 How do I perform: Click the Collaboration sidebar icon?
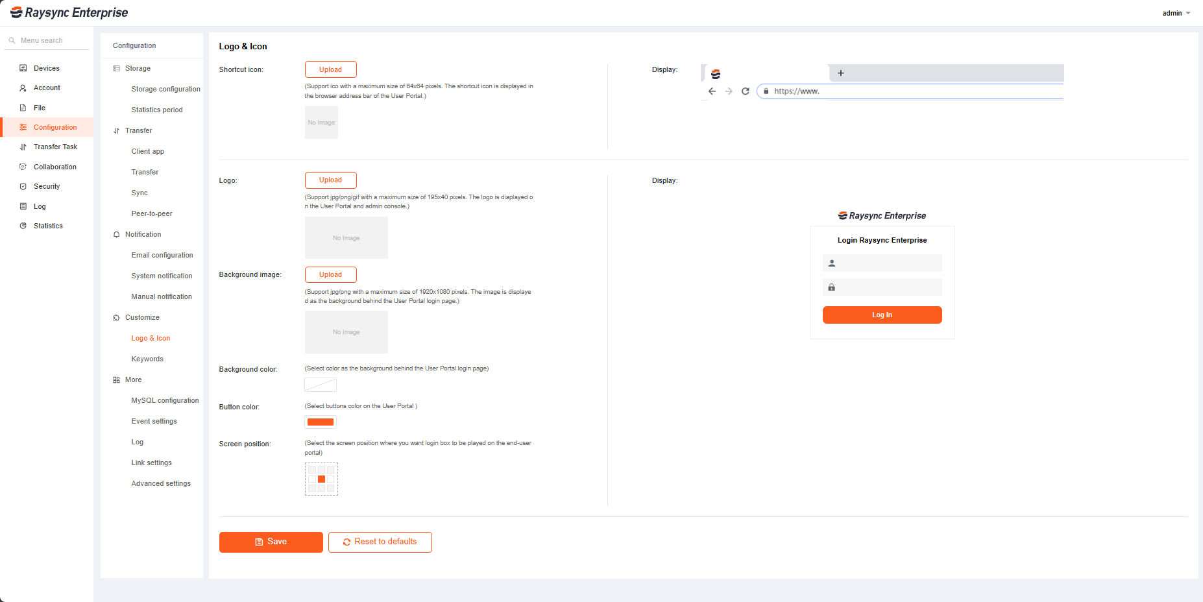(23, 167)
